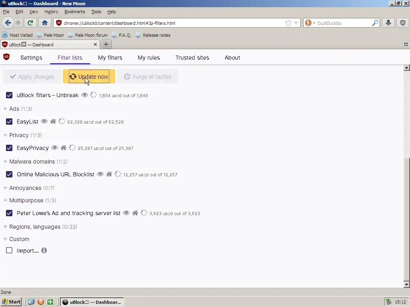Screen dimensions: 410x307
Task: Click the uBlock filters – Unbreak spinner icon
Action: pyautogui.click(x=93, y=95)
